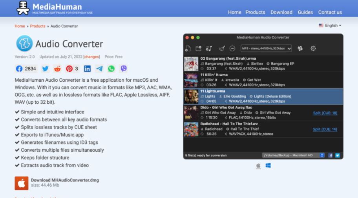Share on Twitter
358x198 pixels.
coord(45,68)
